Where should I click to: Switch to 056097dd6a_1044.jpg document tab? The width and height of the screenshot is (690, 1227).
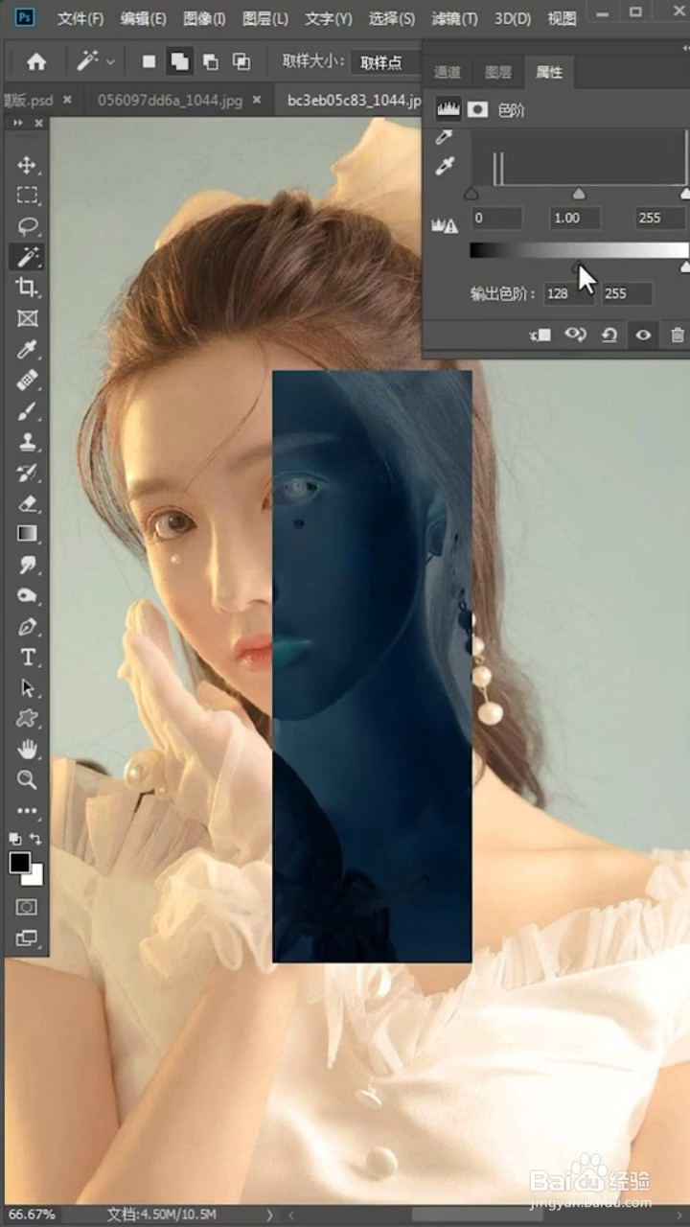[x=170, y=100]
